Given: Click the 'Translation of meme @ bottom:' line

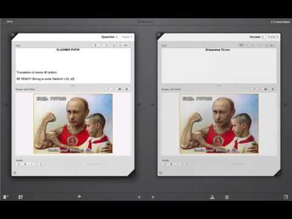Looking at the screenshot, I should [37, 72].
